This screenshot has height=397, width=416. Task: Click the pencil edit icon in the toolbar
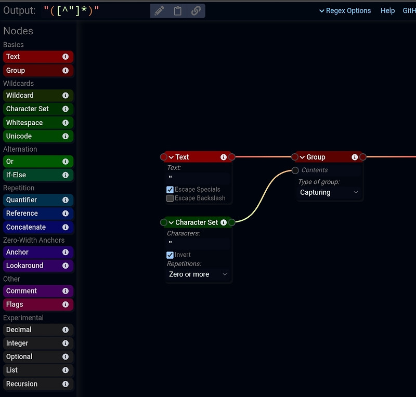click(x=159, y=10)
